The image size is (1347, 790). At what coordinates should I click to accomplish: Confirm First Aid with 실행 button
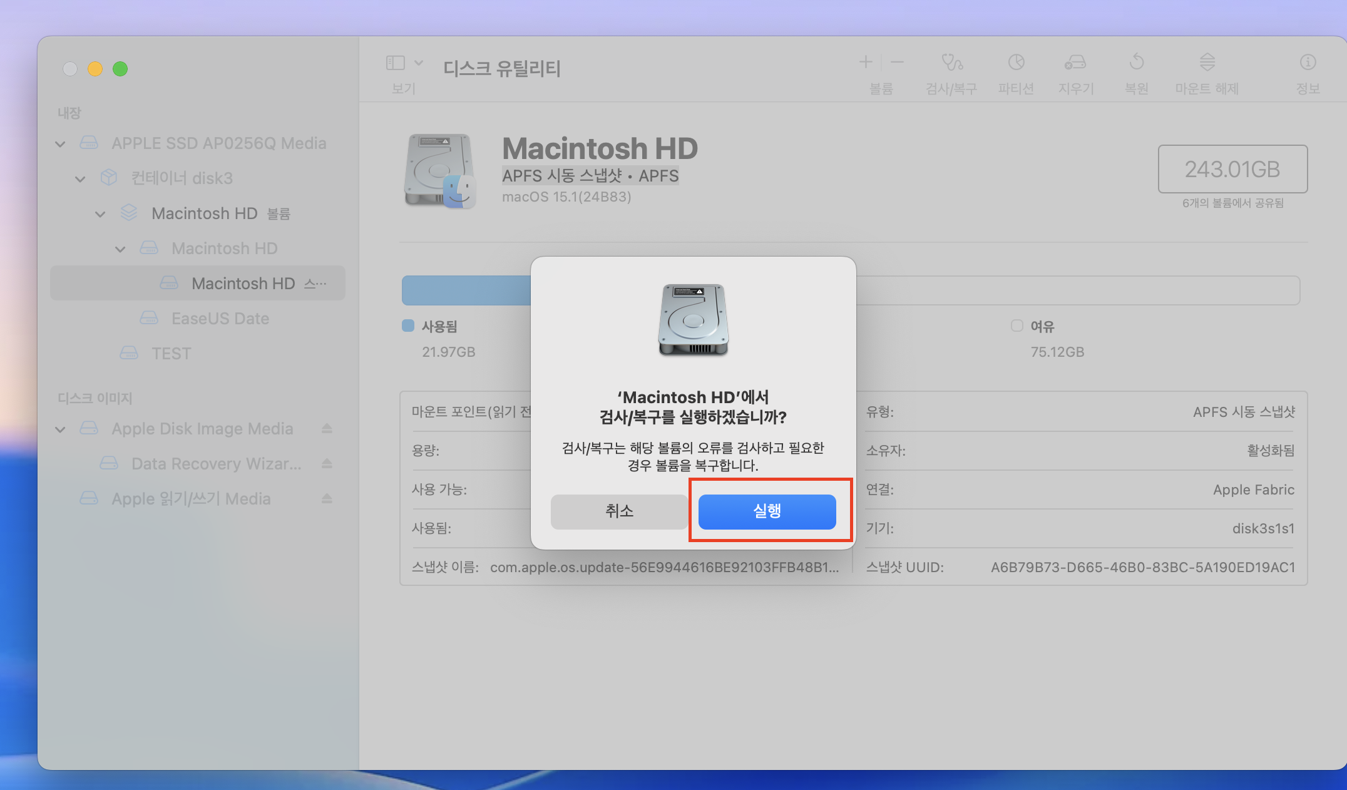[767, 511]
